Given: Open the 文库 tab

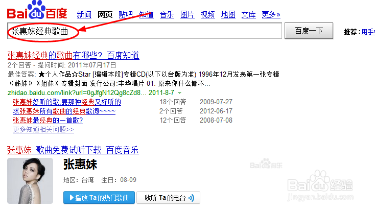Looking at the screenshot, I should [x=249, y=15].
